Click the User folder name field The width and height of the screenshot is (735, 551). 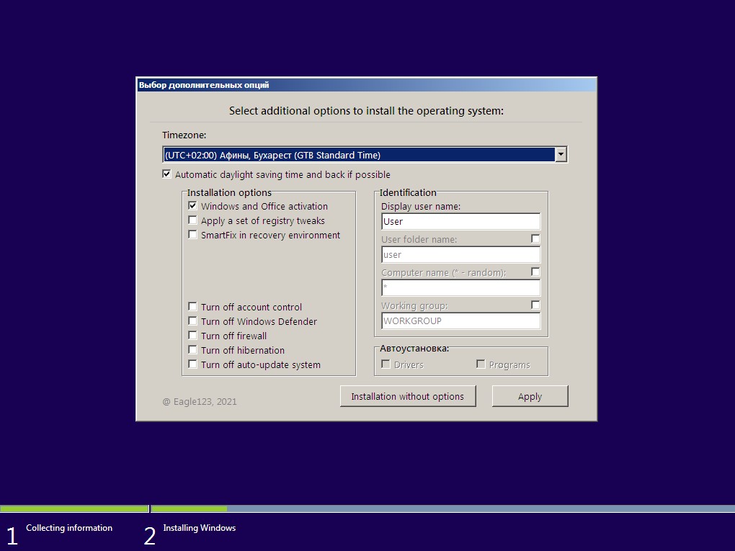pyautogui.click(x=460, y=254)
